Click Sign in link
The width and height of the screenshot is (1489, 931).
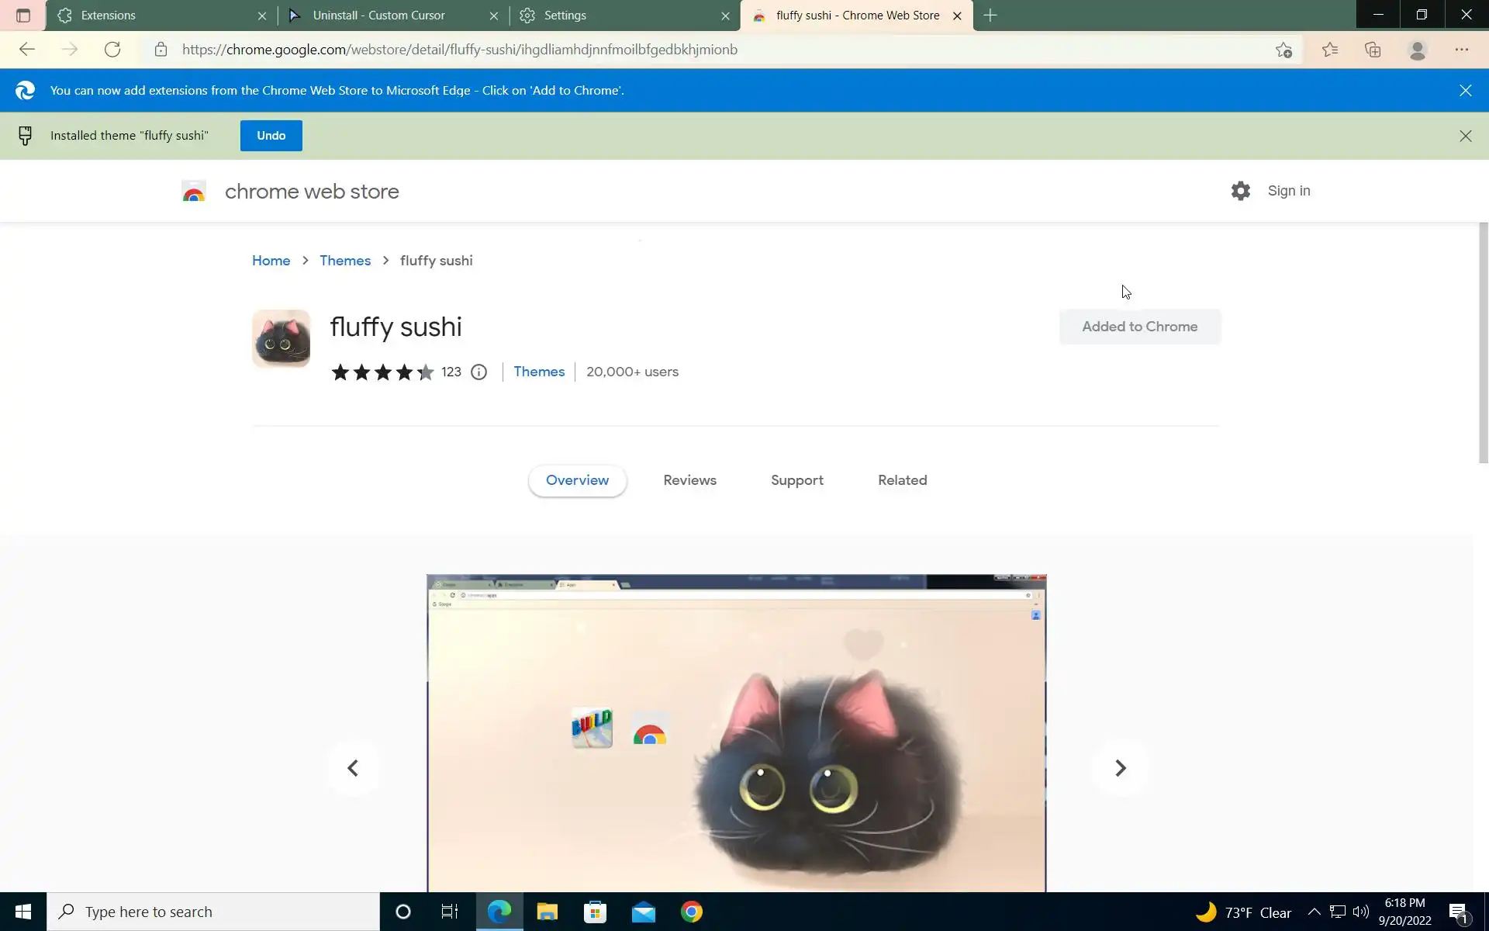(1288, 191)
